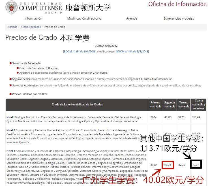This screenshot has height=191, width=210.
Task: Select Nivel 1 price 26,14
Action: [153, 117]
